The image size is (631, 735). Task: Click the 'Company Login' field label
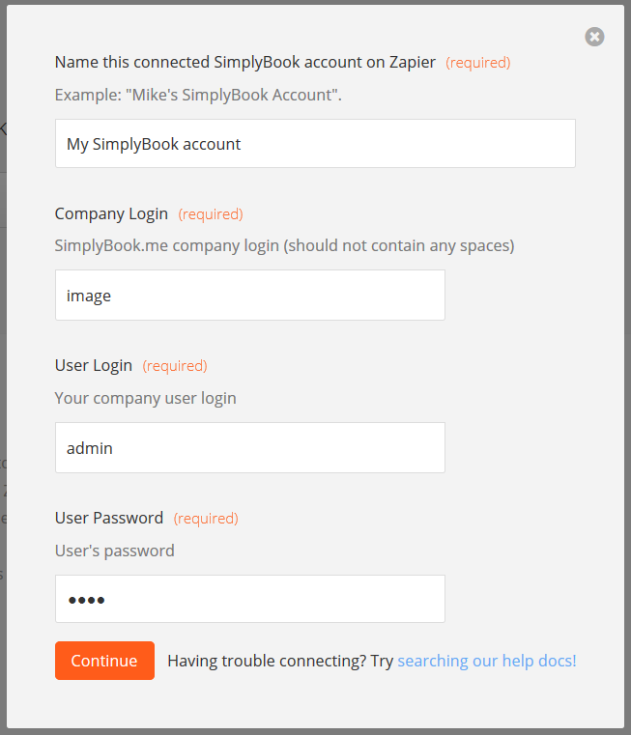(x=111, y=213)
